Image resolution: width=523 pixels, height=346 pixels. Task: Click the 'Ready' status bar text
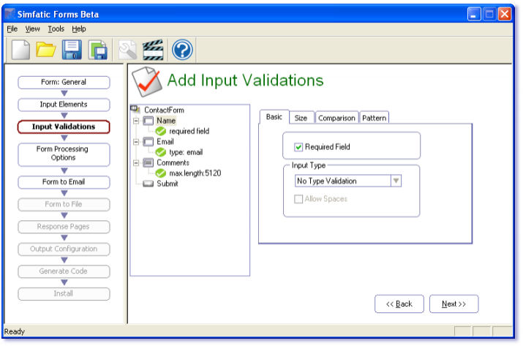click(x=15, y=331)
